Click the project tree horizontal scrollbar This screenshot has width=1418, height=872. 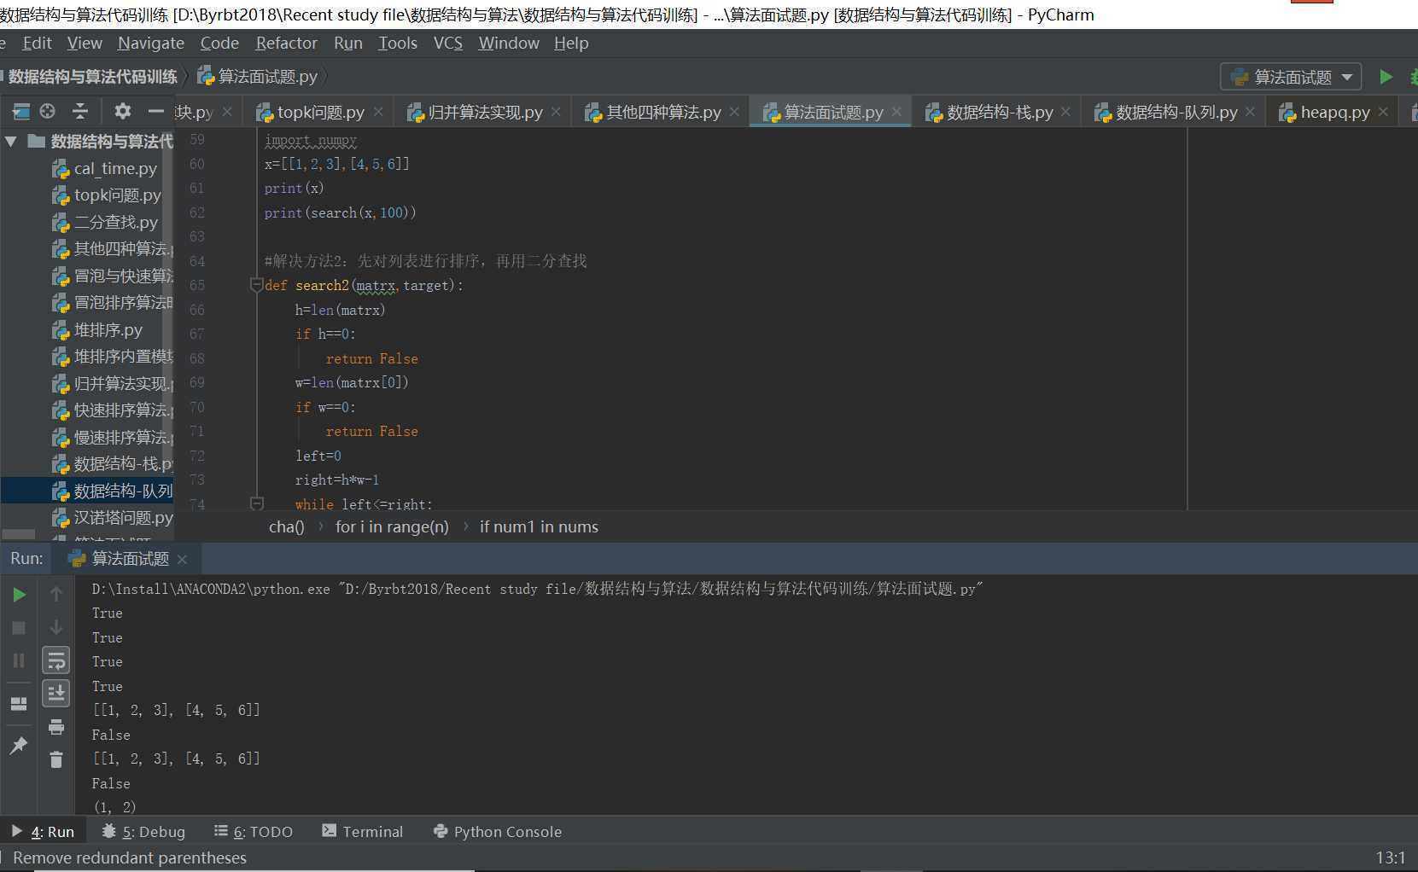click(19, 535)
